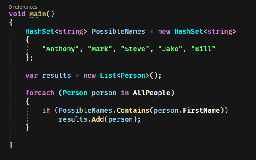
Task: Click the "Mark" string literal
Action: (100, 49)
